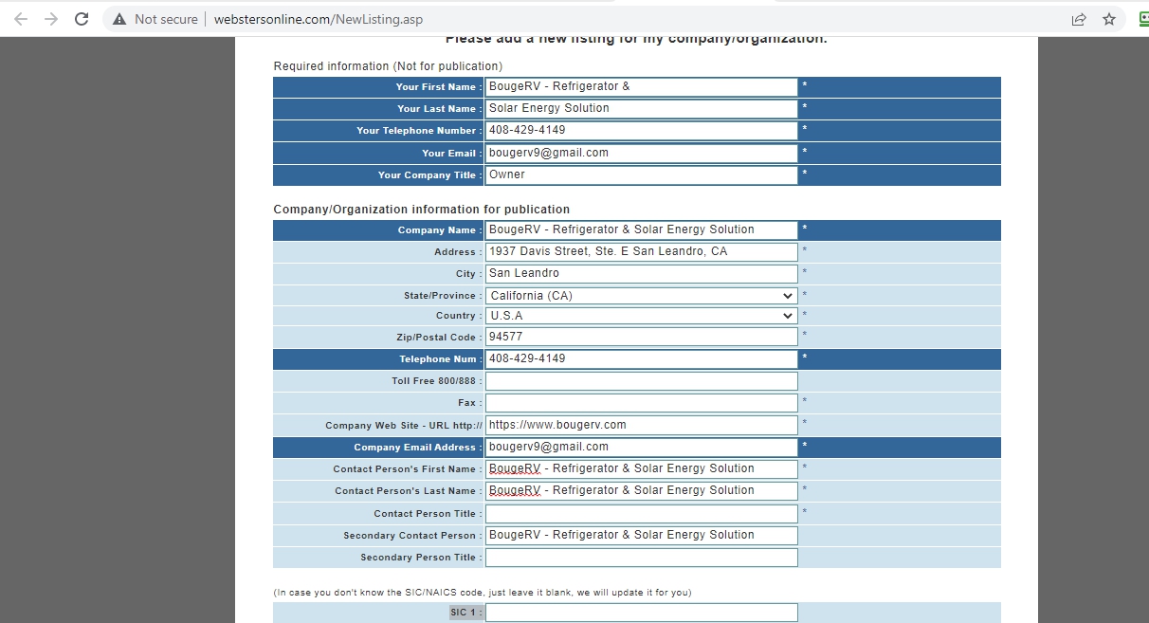Reload the page with refresh icon
The image size is (1149, 623).
point(82,19)
